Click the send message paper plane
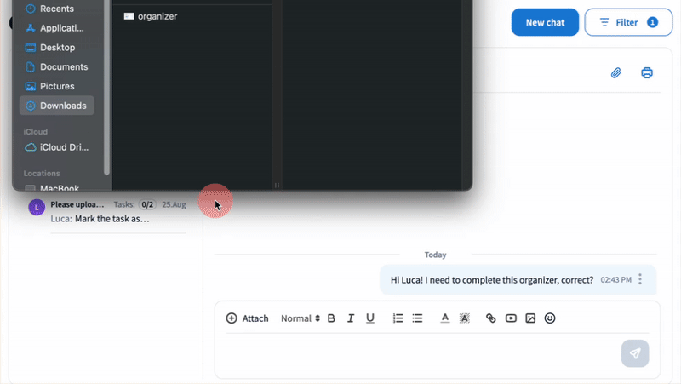Viewport: 681px width, 384px height. 634,353
